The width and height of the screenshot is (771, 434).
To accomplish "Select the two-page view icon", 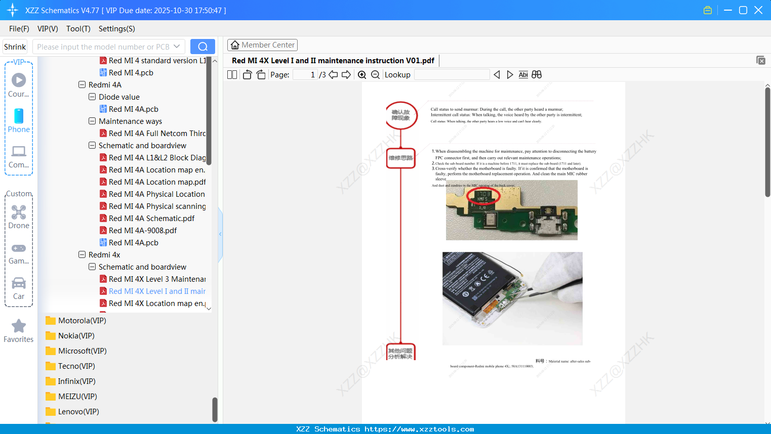I will click(231, 74).
